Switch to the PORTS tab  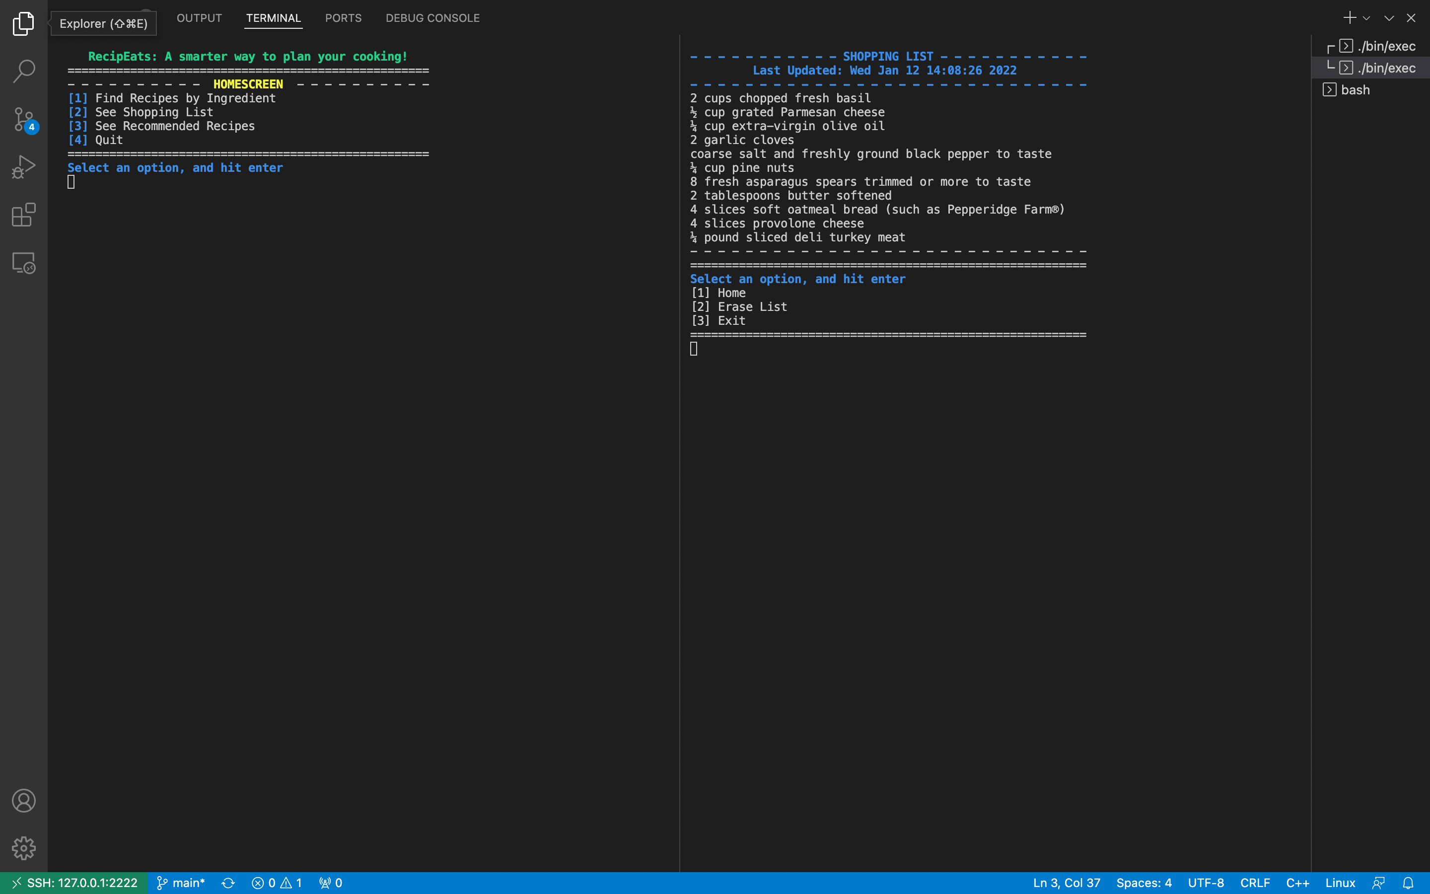[343, 18]
